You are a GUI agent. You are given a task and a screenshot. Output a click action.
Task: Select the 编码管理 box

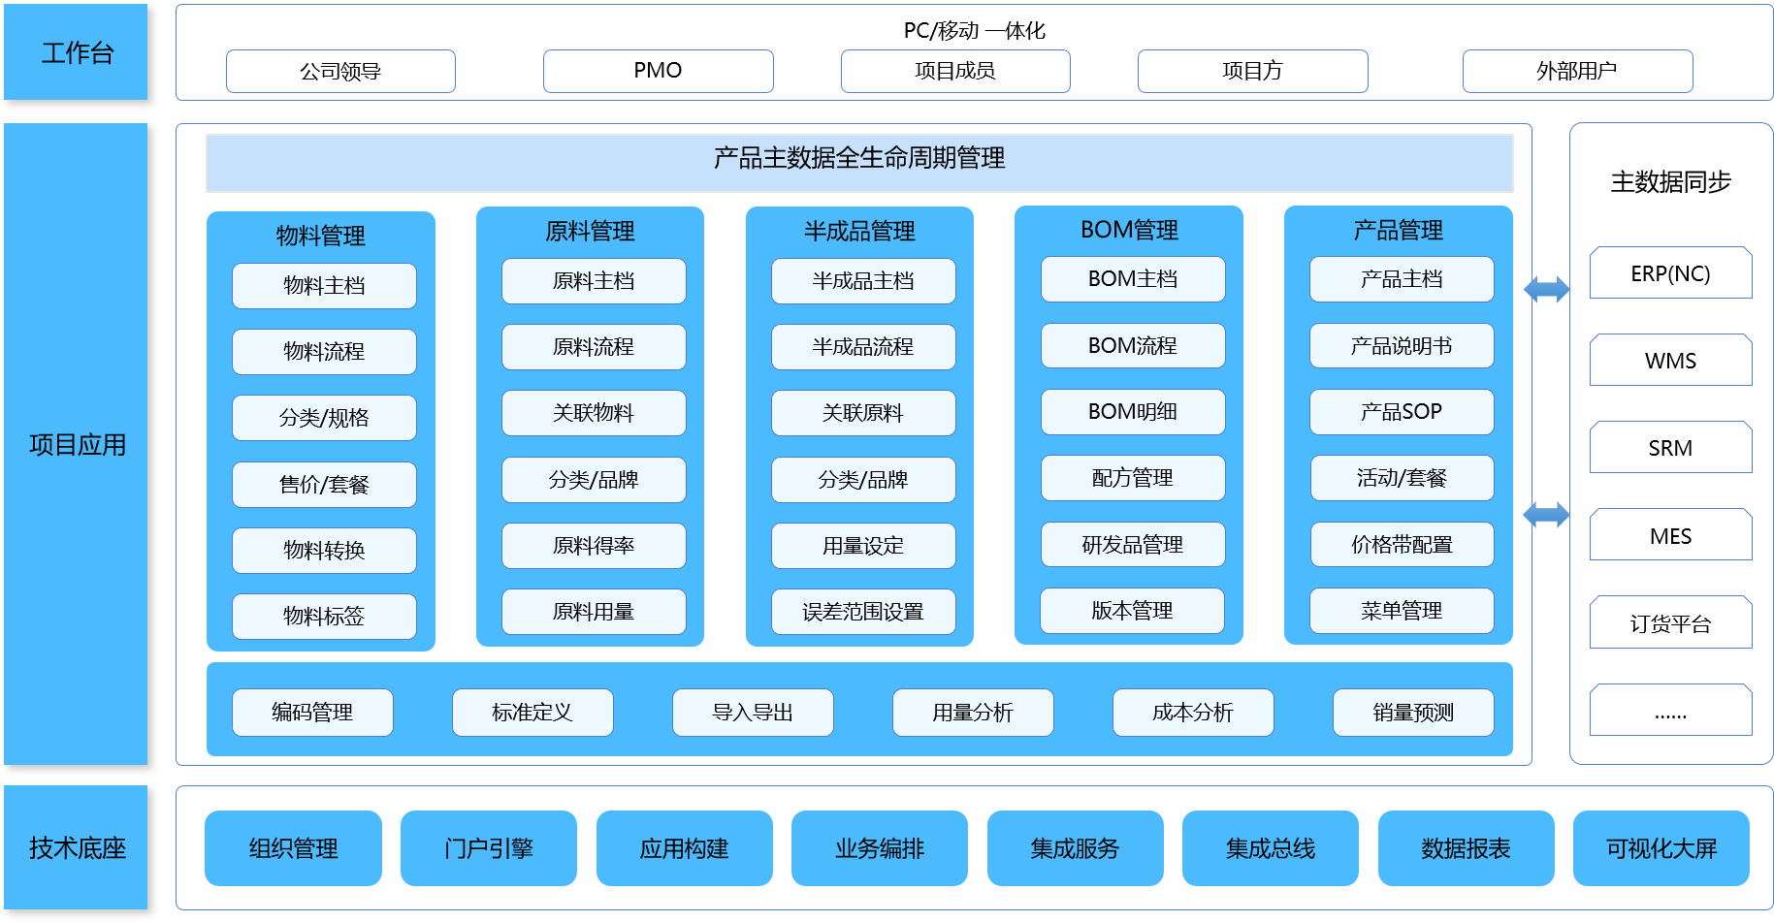[312, 713]
